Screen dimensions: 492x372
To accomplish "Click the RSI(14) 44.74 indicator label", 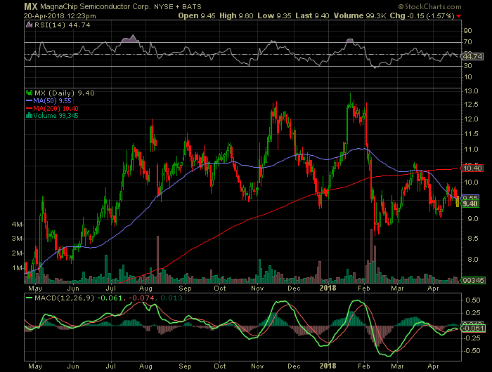I will (62, 25).
